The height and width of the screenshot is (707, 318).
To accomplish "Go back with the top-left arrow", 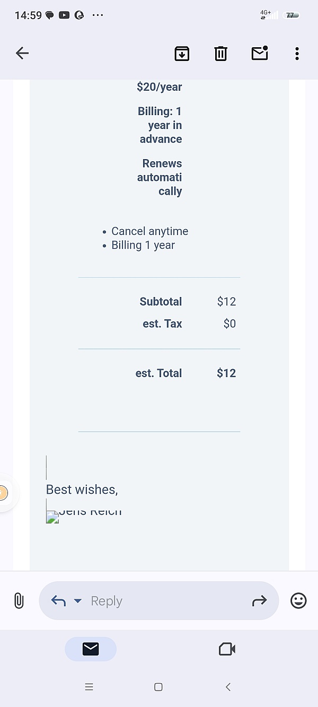I will pos(22,53).
